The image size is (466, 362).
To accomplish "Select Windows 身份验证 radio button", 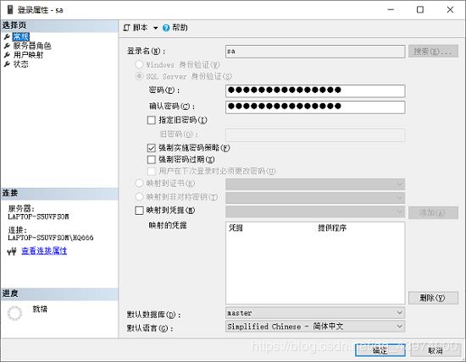I will coord(139,64).
